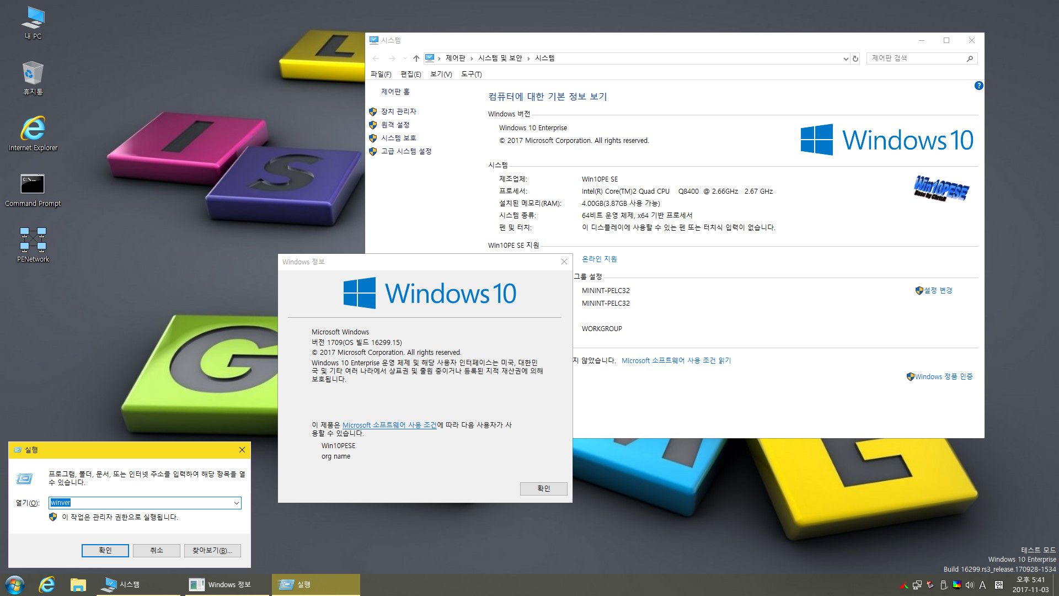Click the 온라인 지원 link
This screenshot has height=596, width=1059.
pyautogui.click(x=599, y=259)
